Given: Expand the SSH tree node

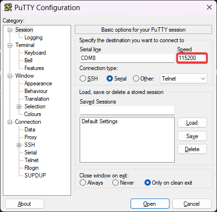Looking at the screenshot, I should [19, 145].
